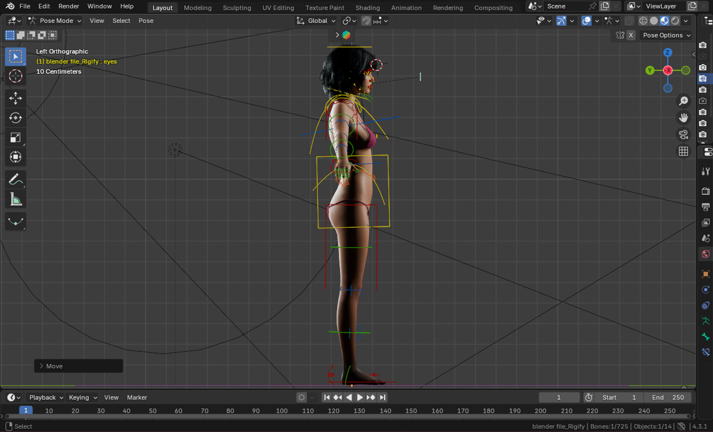Open the Pose menu in header
The width and height of the screenshot is (713, 432).
(x=146, y=21)
